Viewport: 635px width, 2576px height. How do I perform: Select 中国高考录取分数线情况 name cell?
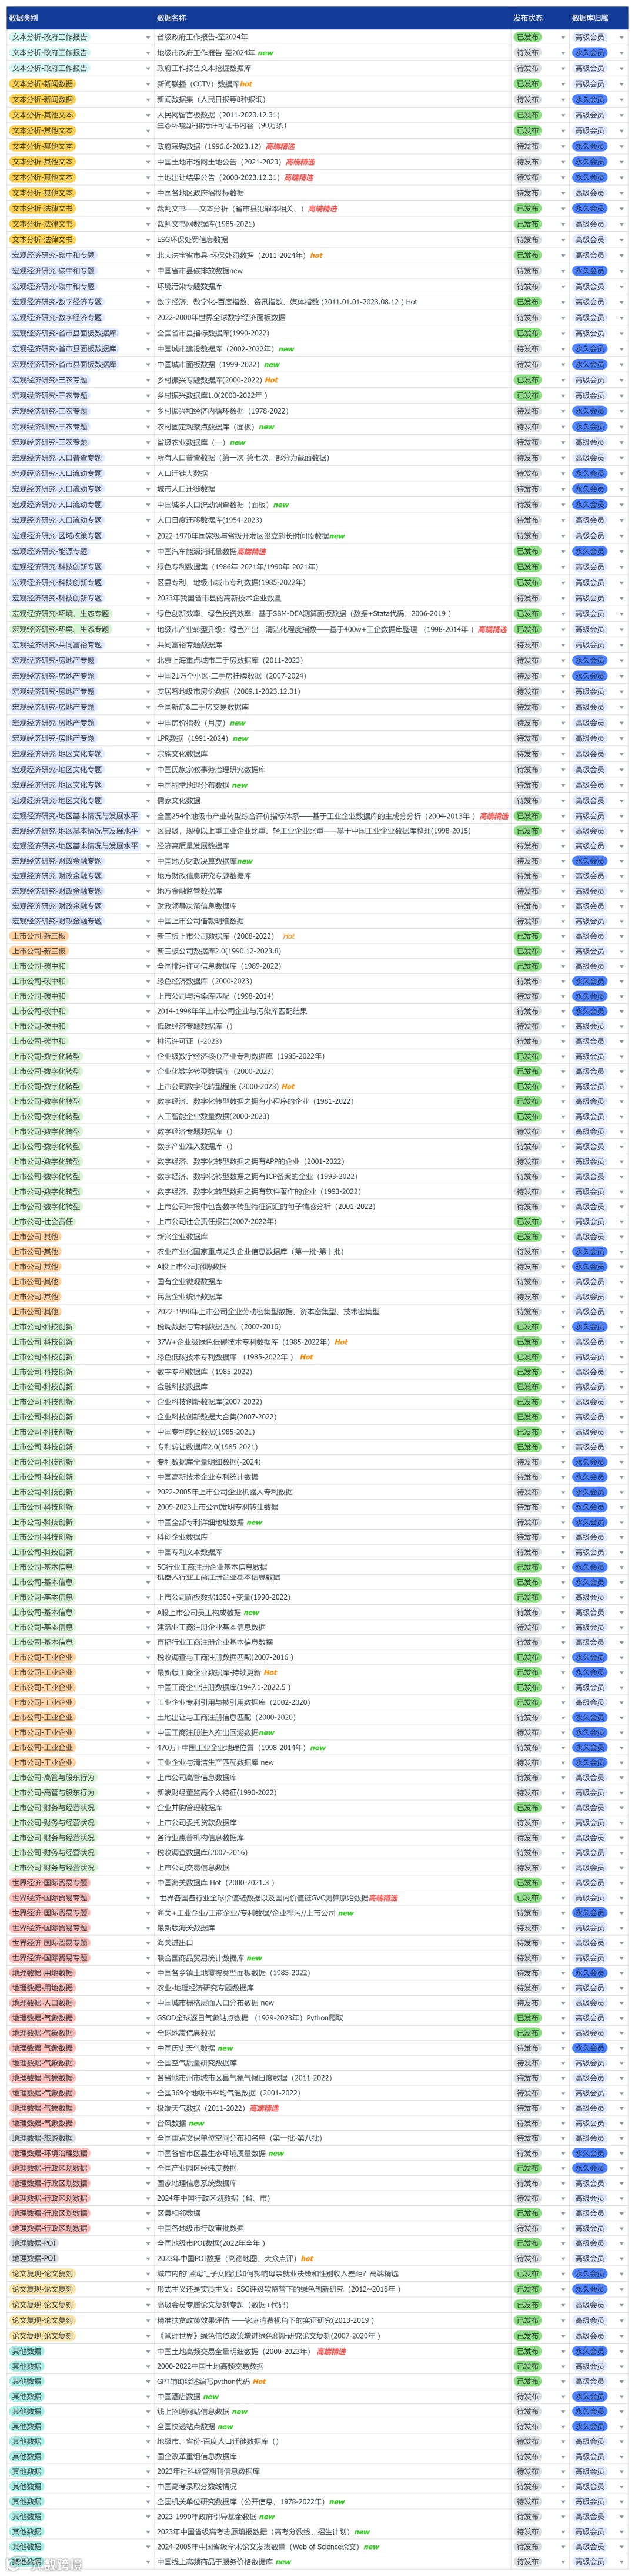[x=333, y=2486]
